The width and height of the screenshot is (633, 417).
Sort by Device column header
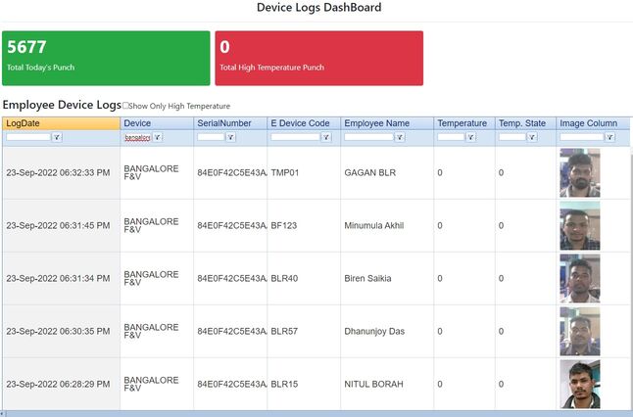[x=157, y=123]
